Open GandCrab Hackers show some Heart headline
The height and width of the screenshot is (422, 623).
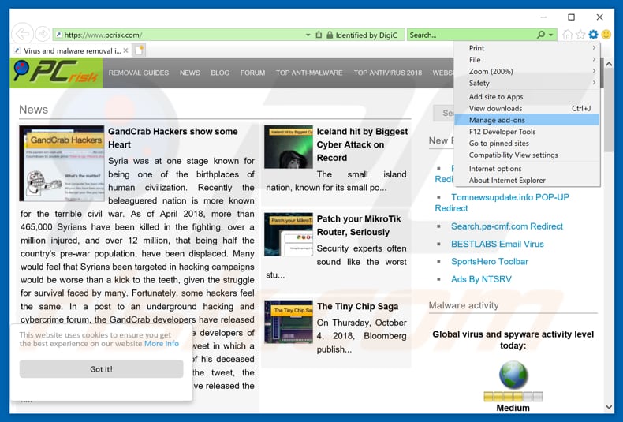(173, 138)
